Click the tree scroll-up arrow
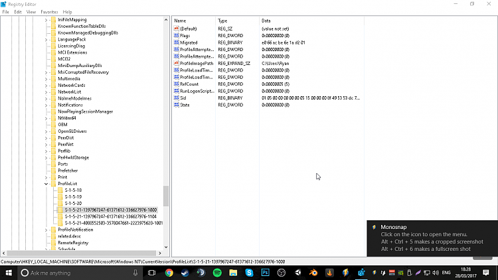Screen dimensions: 498x280 (x=166, y=20)
